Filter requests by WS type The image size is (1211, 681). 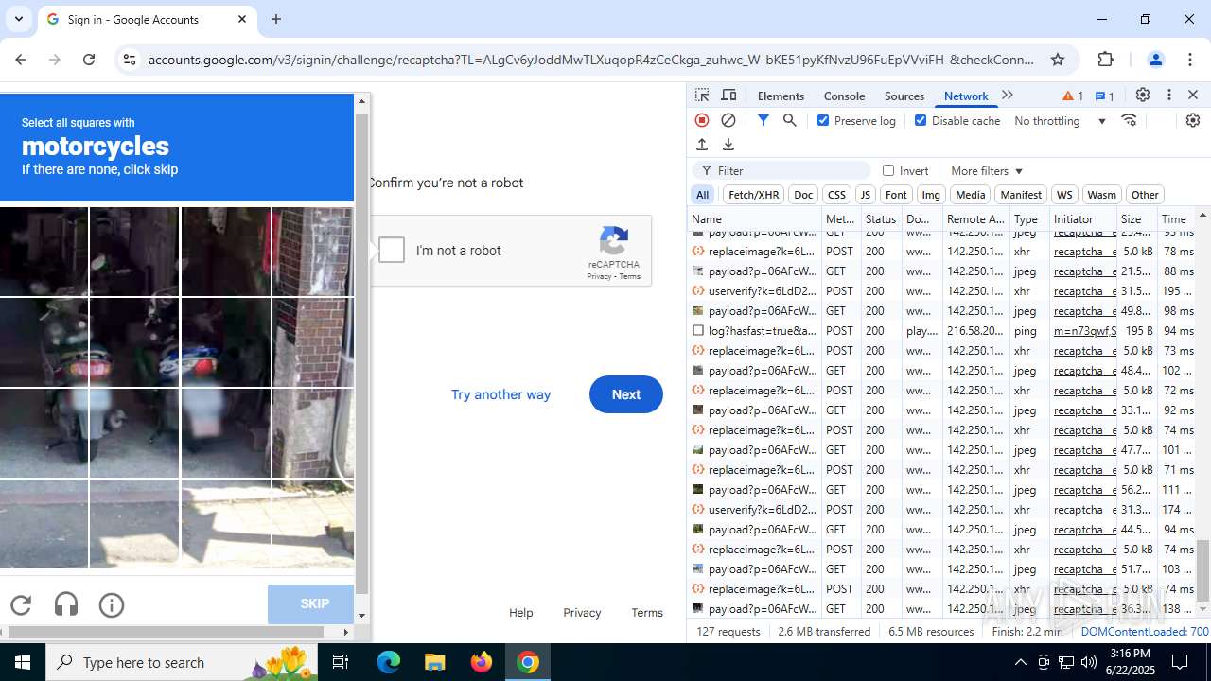pos(1064,195)
